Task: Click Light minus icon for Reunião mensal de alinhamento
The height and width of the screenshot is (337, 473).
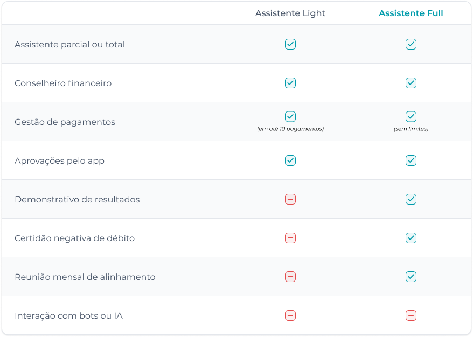Action: [290, 277]
